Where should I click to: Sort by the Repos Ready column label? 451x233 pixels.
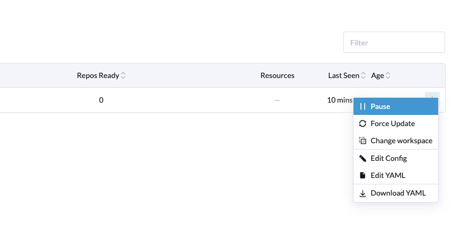click(98, 75)
